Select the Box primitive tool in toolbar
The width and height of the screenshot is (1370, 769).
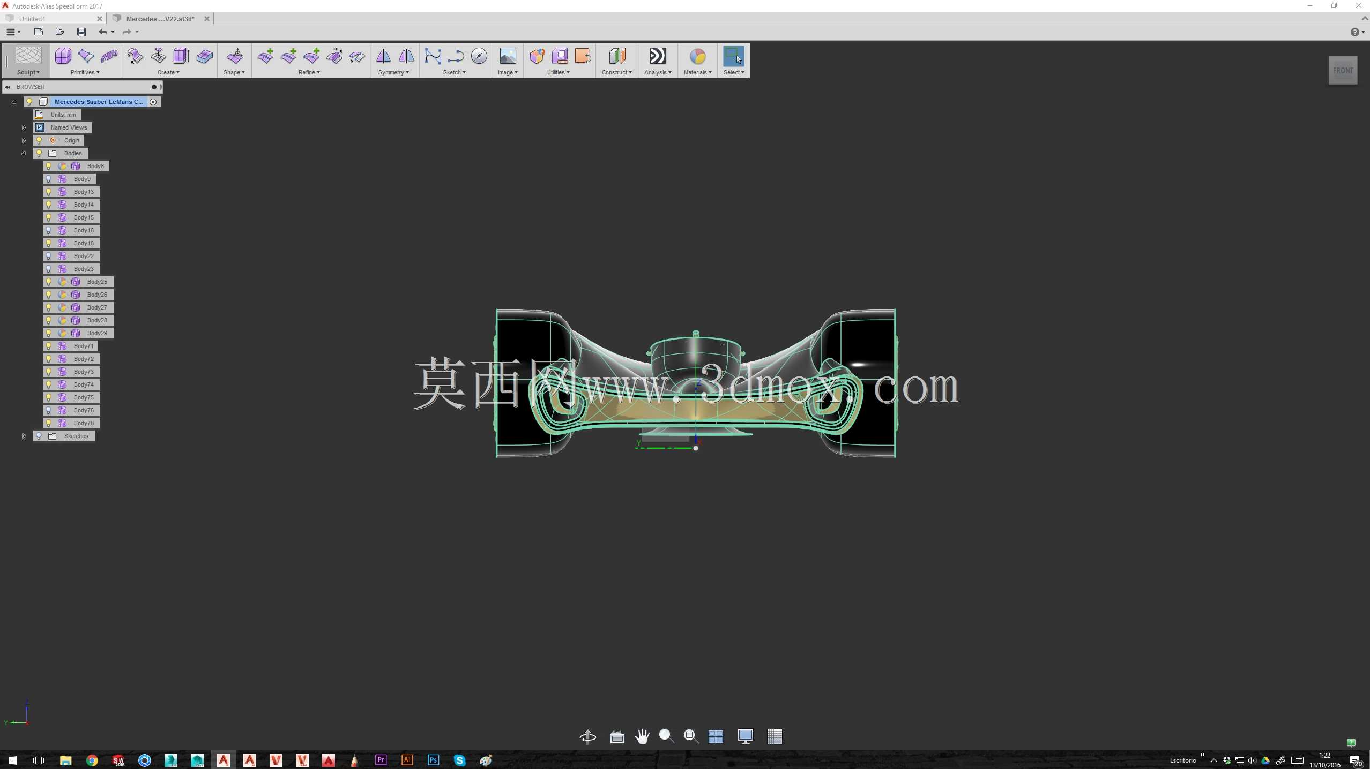click(63, 56)
